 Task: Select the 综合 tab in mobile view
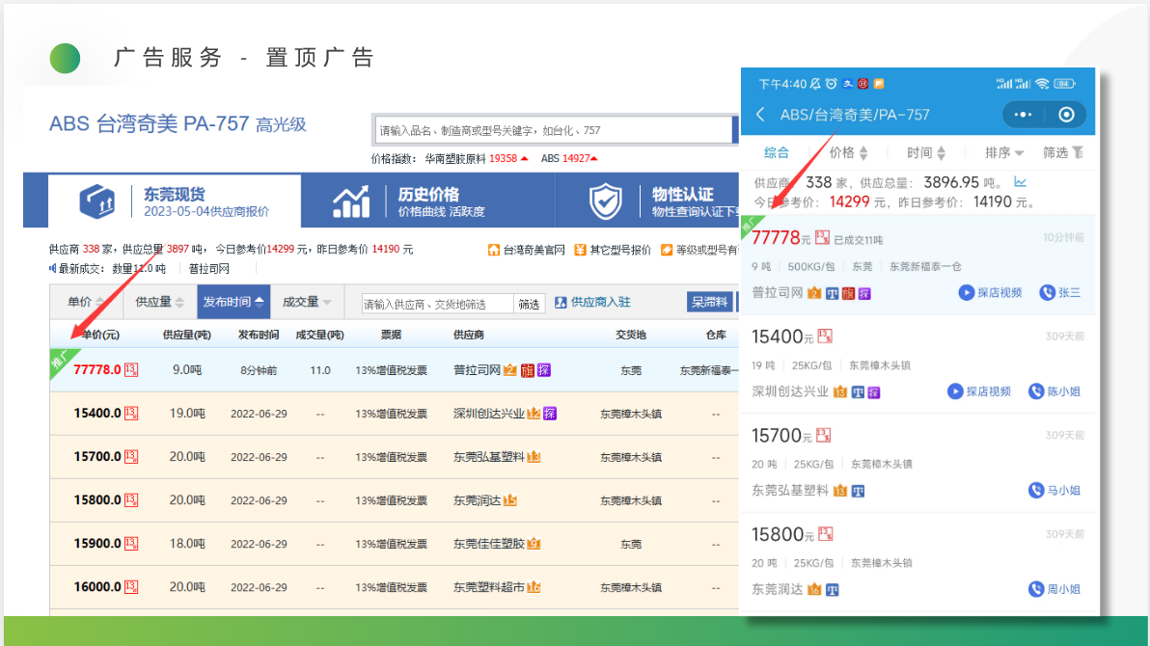777,152
